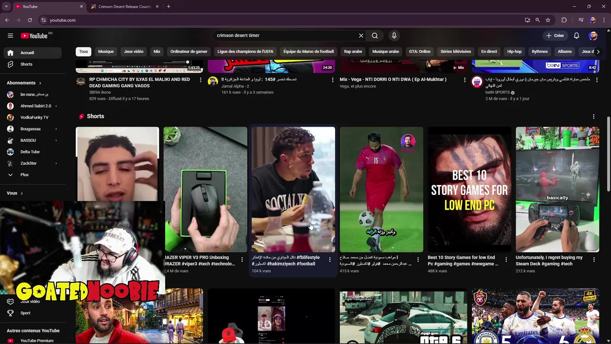
Task: Open the YouTube hamburger guide menu
Action: coord(10,35)
